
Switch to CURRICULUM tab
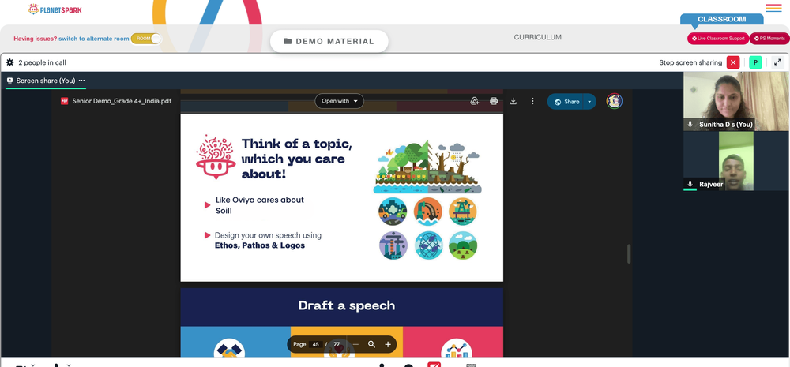point(537,37)
